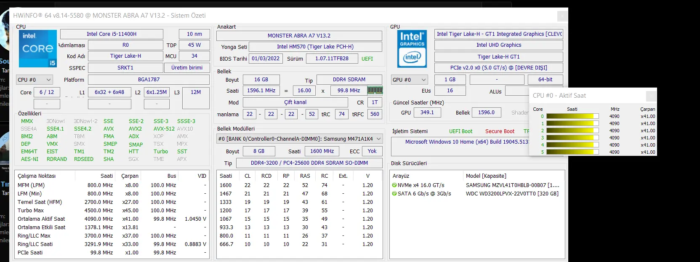
Task: Click the 1596.1 MHz memory clock field
Action: [261, 91]
